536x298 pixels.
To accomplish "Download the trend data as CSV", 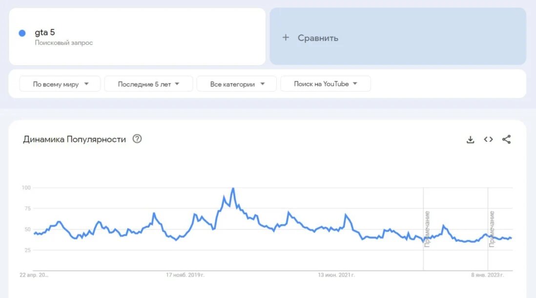I will (x=471, y=139).
